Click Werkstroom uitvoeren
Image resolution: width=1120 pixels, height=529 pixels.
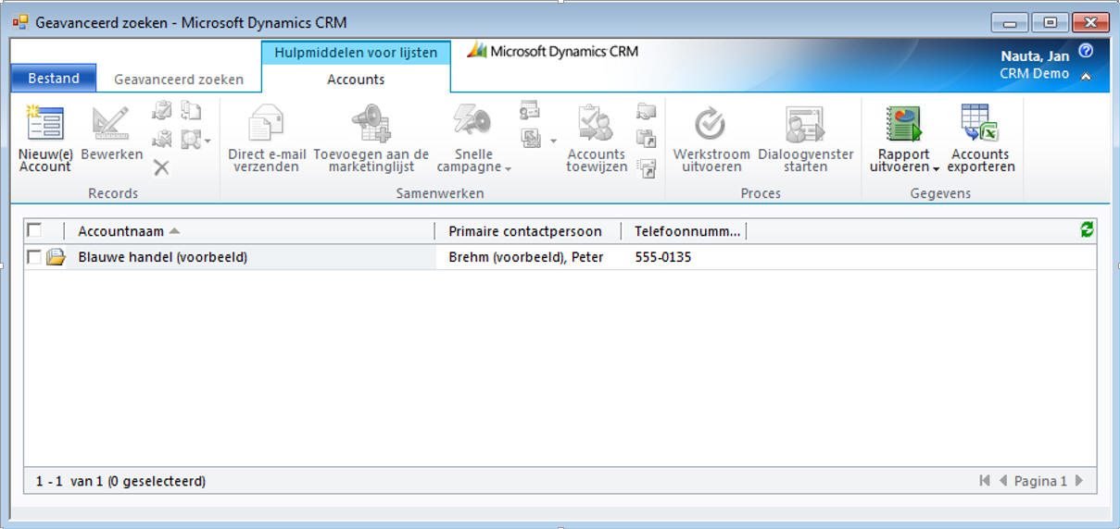(711, 139)
